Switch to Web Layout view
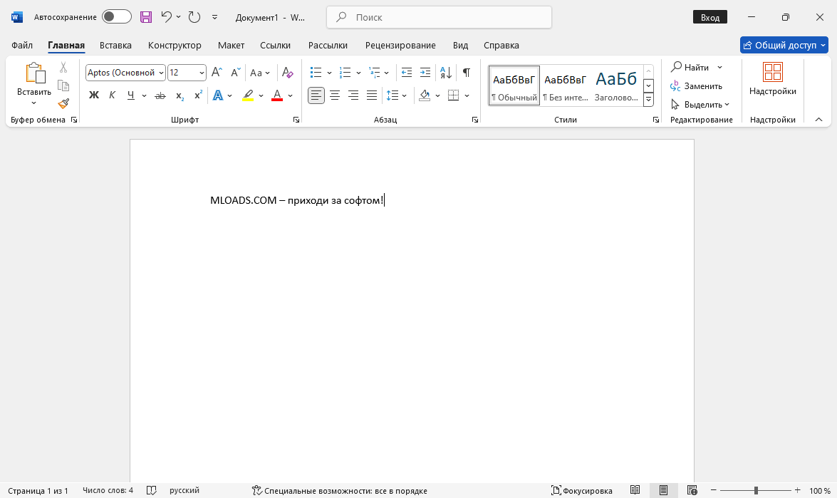This screenshot has width=837, height=498. [x=692, y=490]
